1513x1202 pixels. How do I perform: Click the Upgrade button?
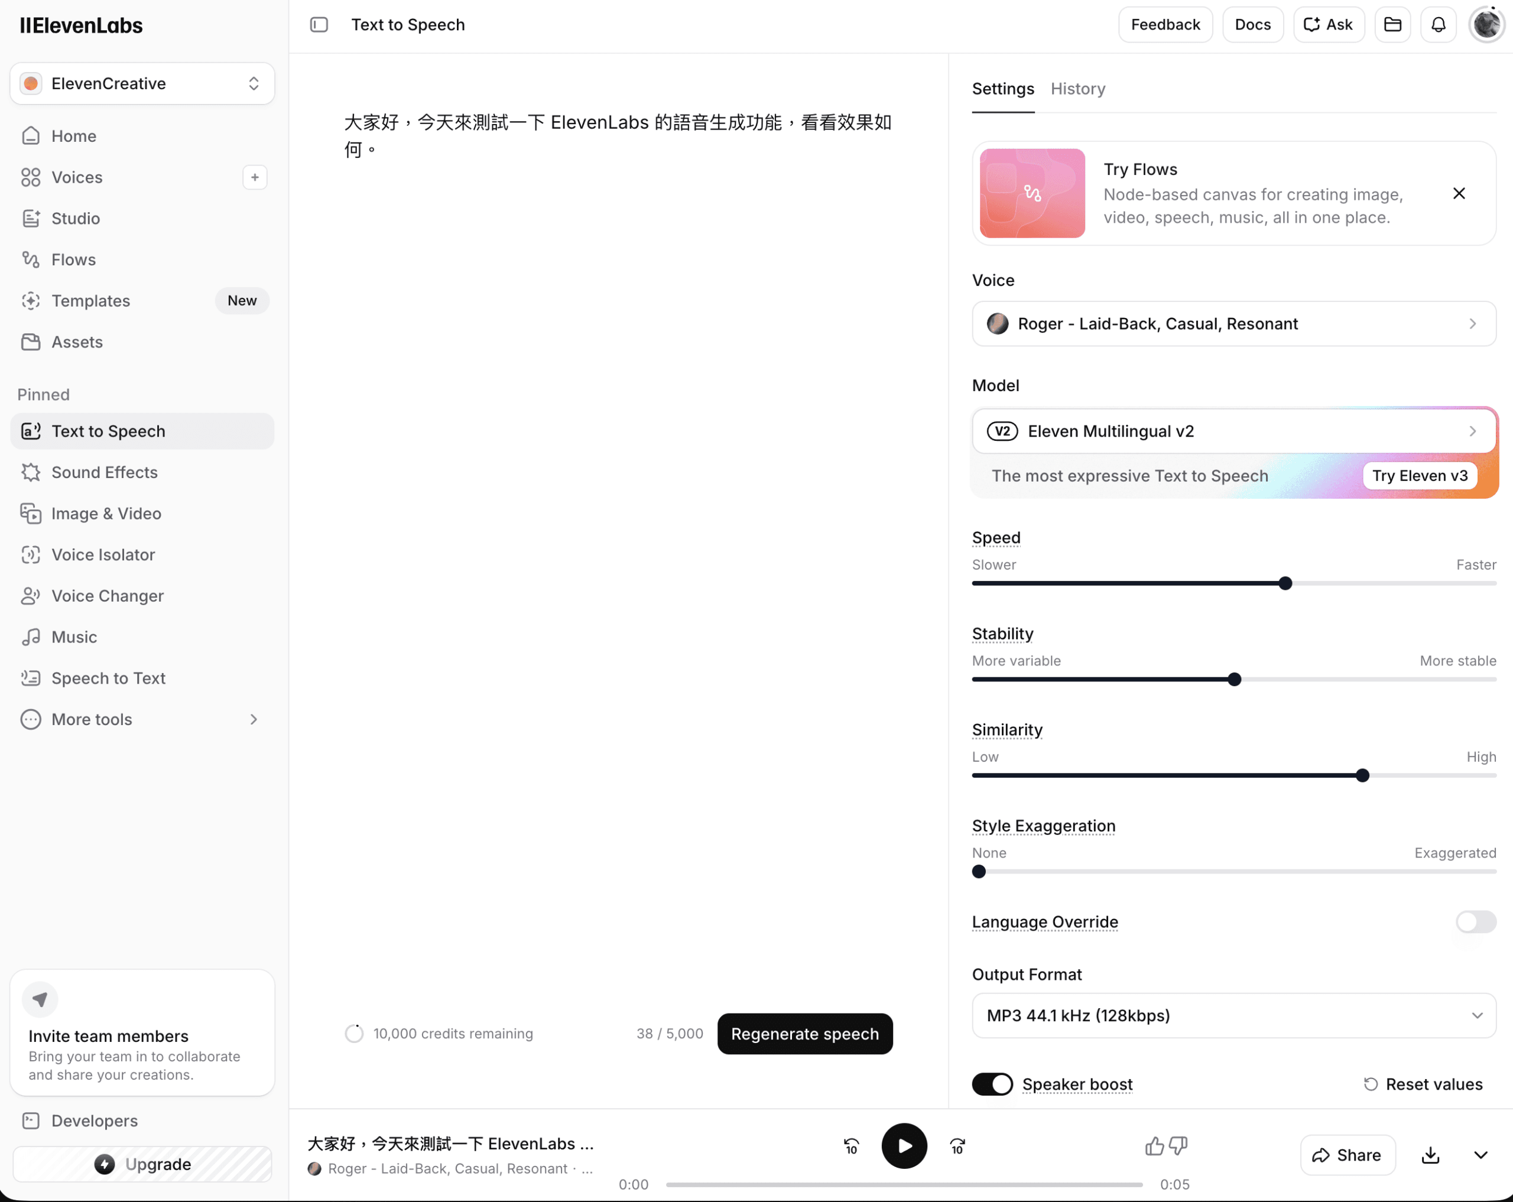[x=142, y=1164]
